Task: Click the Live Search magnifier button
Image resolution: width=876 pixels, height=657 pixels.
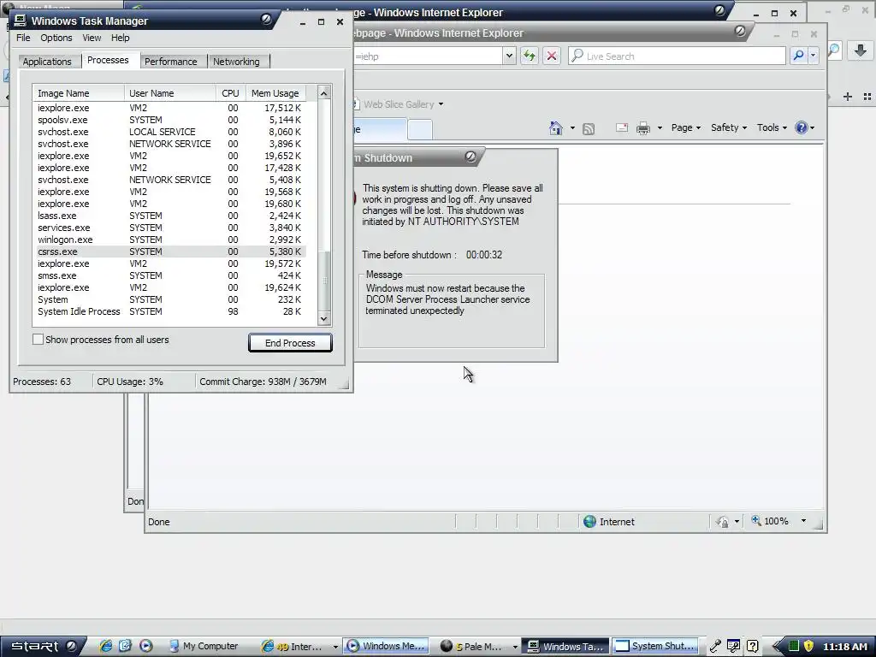Action: 798,56
